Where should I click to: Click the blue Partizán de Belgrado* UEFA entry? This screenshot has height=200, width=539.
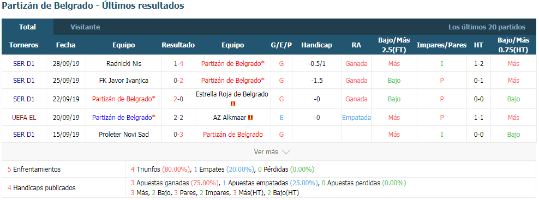point(124,118)
